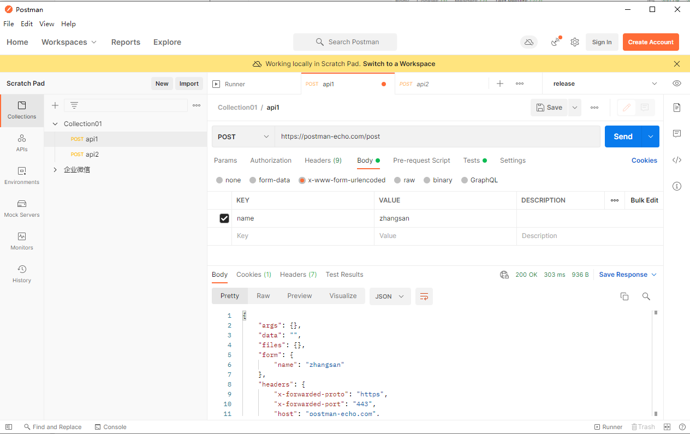690x434 pixels.
Task: Click the plus icon to create collection
Action: pyautogui.click(x=55, y=105)
